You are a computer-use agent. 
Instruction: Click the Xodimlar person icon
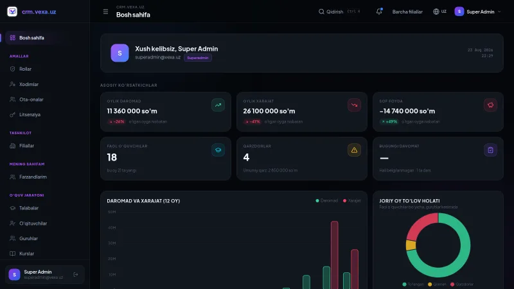(x=12, y=84)
